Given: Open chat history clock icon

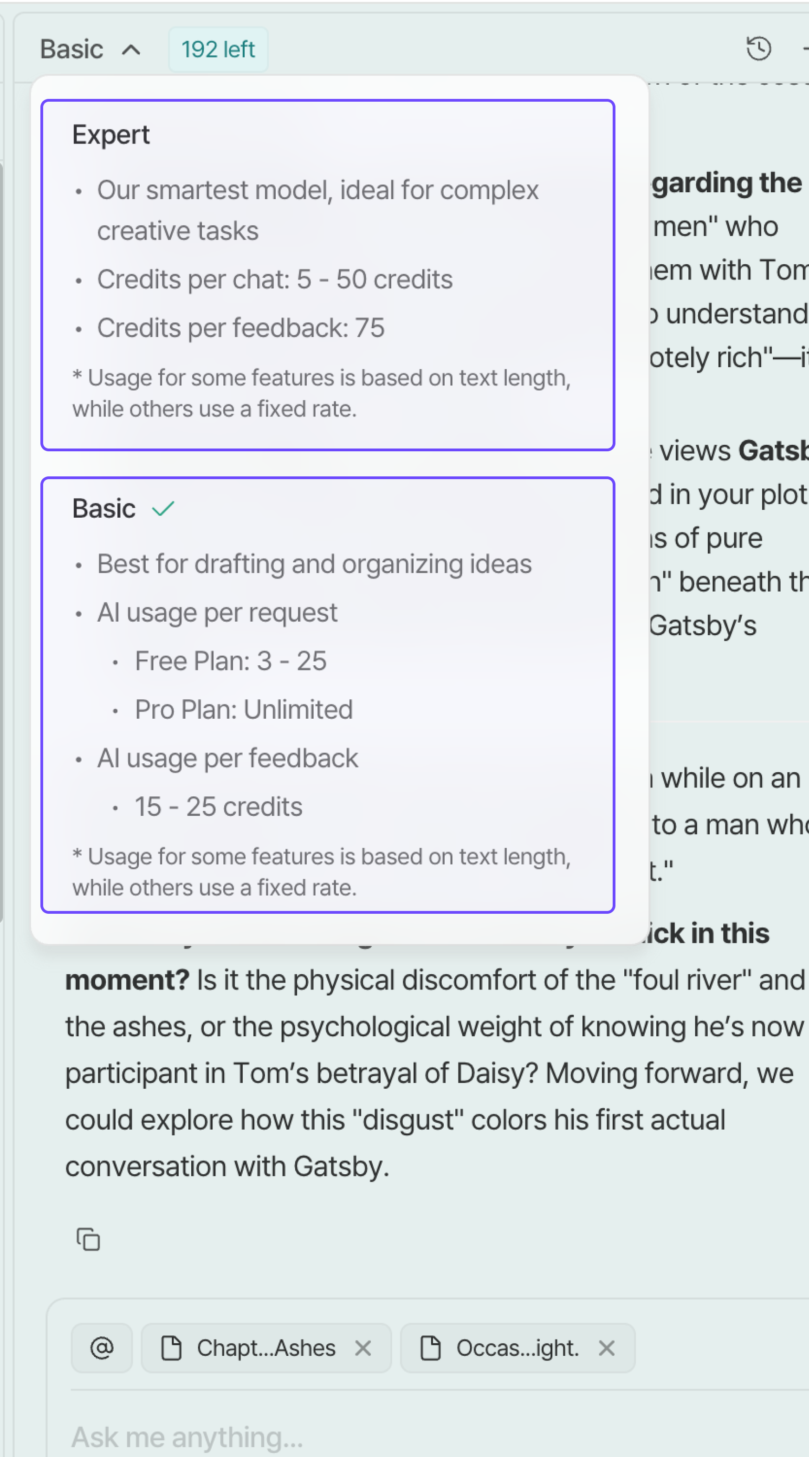Looking at the screenshot, I should point(758,49).
